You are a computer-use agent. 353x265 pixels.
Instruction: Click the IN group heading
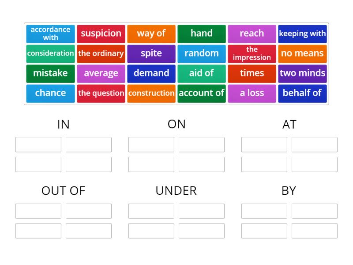63,125
